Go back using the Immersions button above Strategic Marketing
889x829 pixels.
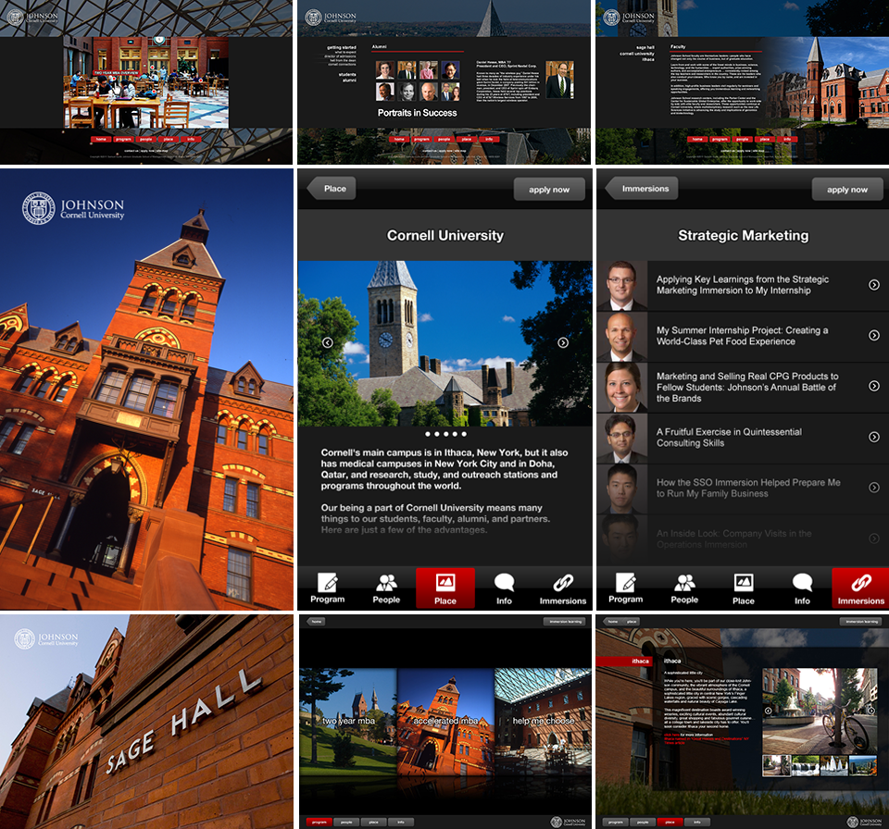point(641,189)
